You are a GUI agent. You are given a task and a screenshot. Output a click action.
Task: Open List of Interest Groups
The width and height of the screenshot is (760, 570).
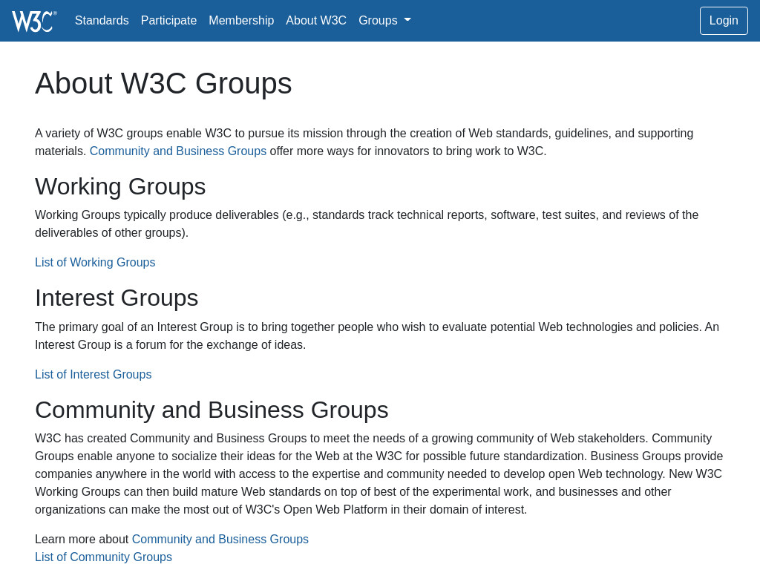tap(93, 374)
